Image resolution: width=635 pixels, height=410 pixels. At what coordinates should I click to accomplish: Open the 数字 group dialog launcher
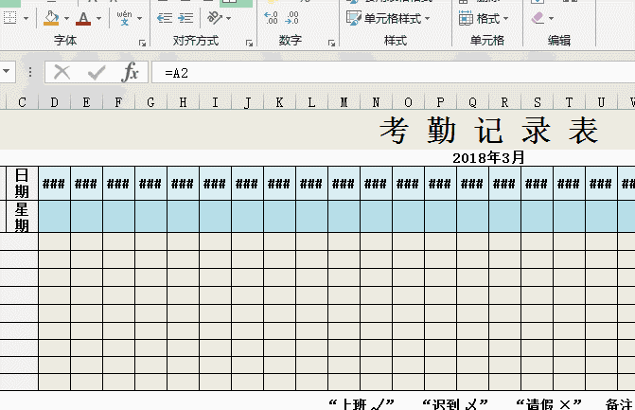(x=331, y=43)
